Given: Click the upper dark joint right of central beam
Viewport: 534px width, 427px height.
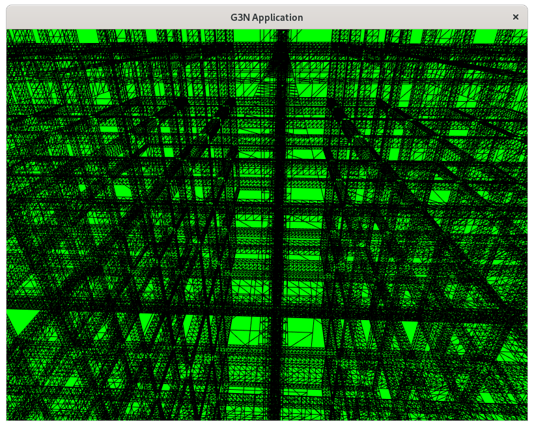Looking at the screenshot, I should [332, 103].
